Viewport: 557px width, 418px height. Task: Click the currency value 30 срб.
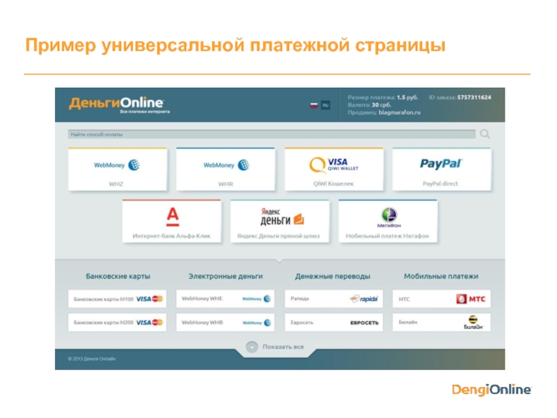pyautogui.click(x=382, y=105)
